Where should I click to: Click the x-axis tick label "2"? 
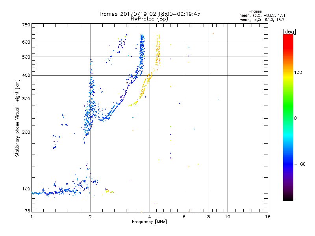click(91, 217)
